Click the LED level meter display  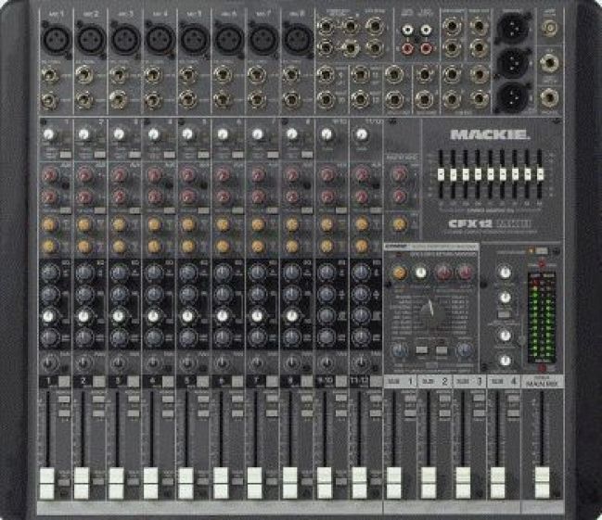pos(541,317)
